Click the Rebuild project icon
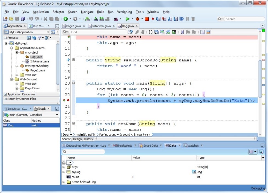This screenshot has width=268, height=193. [x=102, y=19]
